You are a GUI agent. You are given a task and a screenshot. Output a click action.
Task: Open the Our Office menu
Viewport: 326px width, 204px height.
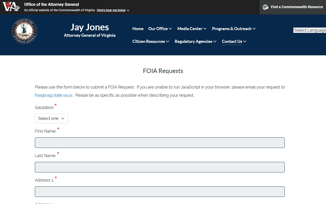coord(158,29)
